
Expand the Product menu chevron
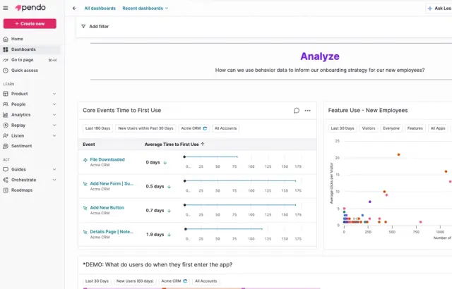[x=54, y=94]
